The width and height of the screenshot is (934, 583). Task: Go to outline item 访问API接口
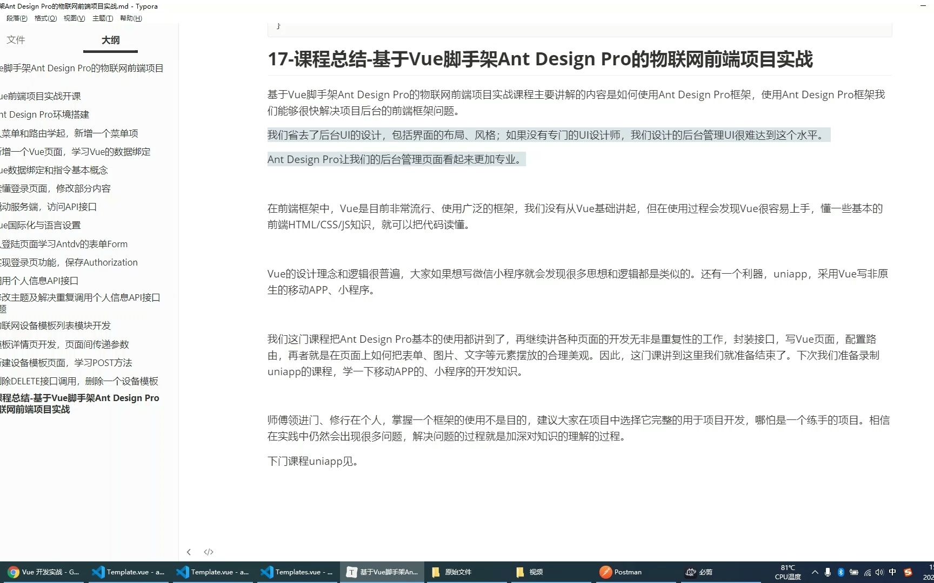[49, 207]
